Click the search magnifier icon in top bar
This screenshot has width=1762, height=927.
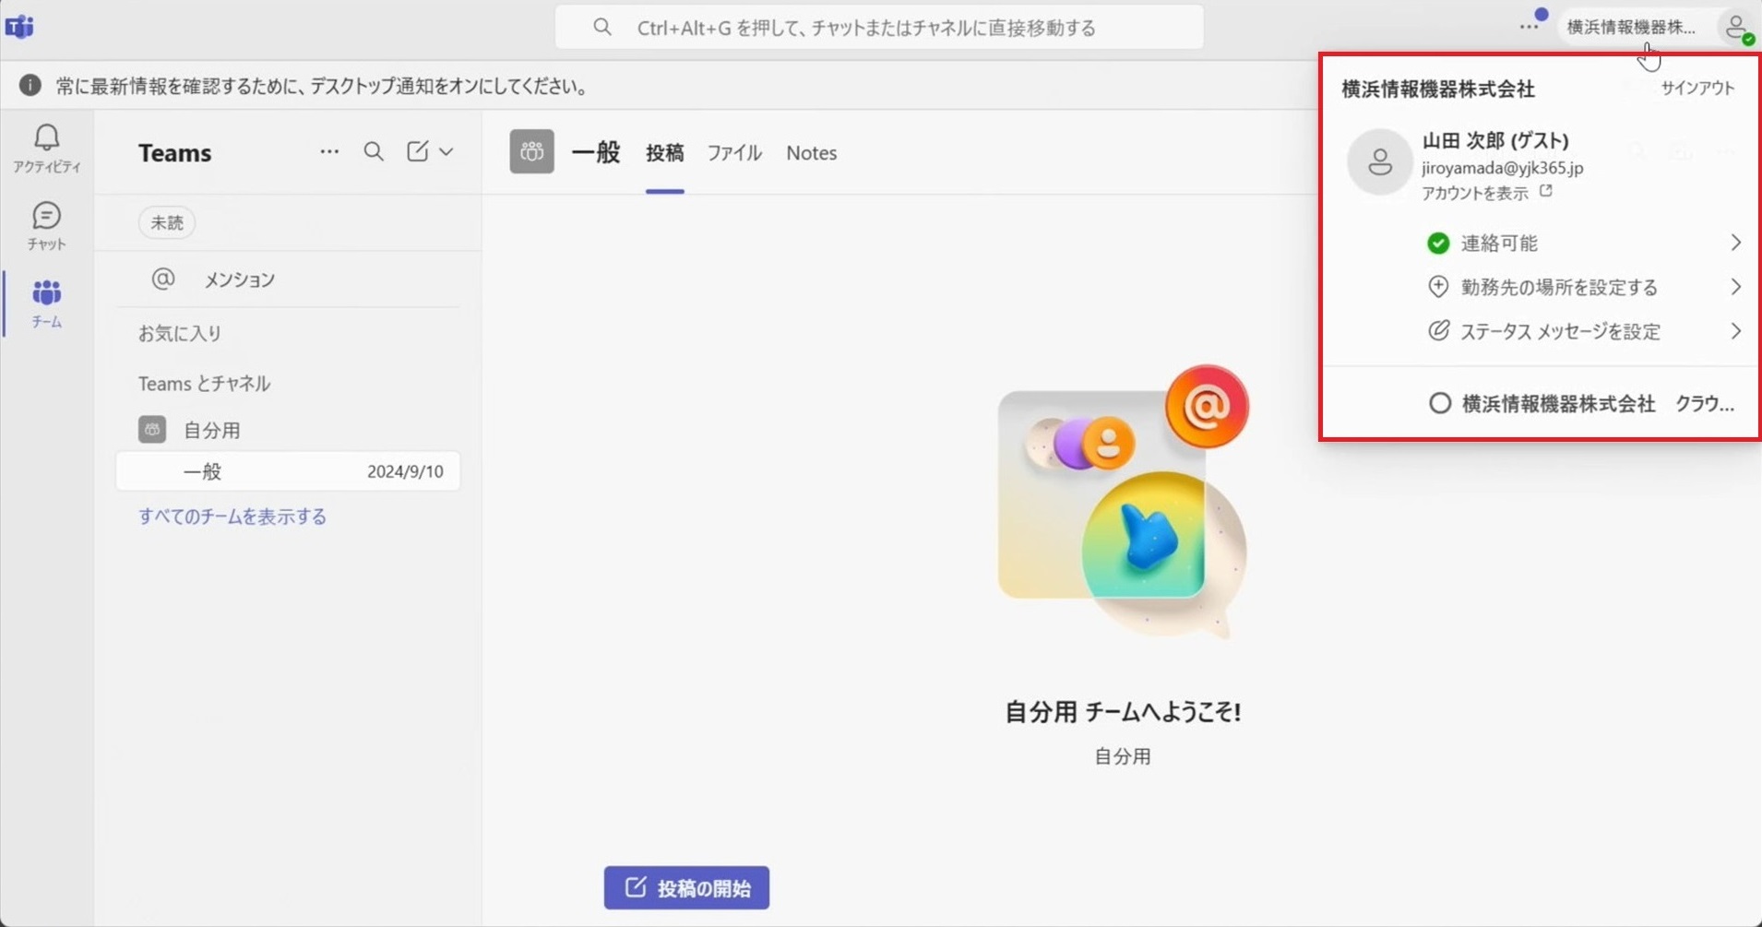click(602, 28)
